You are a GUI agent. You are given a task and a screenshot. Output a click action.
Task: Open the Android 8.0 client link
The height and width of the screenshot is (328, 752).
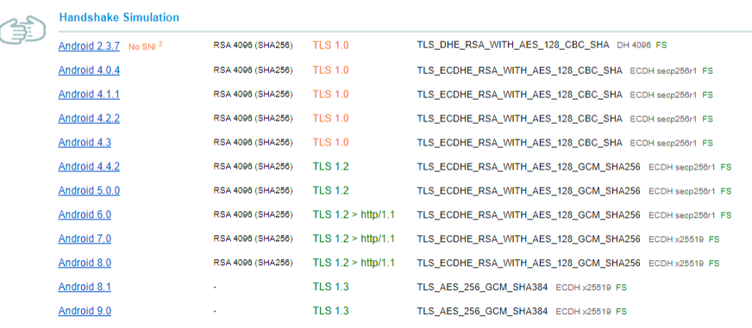point(85,263)
